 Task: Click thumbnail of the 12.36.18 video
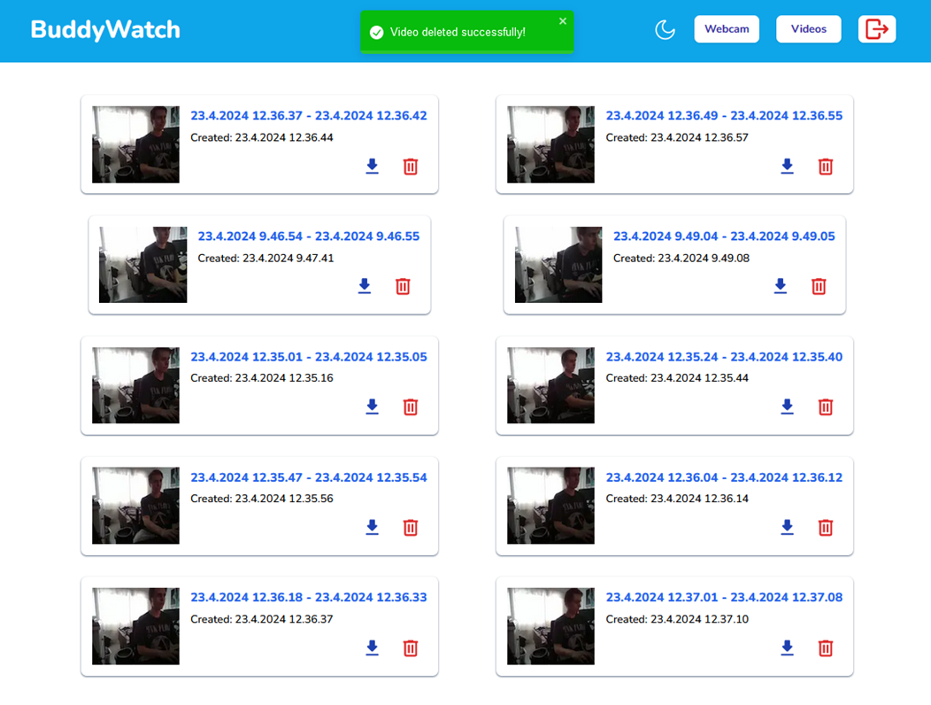(135, 626)
